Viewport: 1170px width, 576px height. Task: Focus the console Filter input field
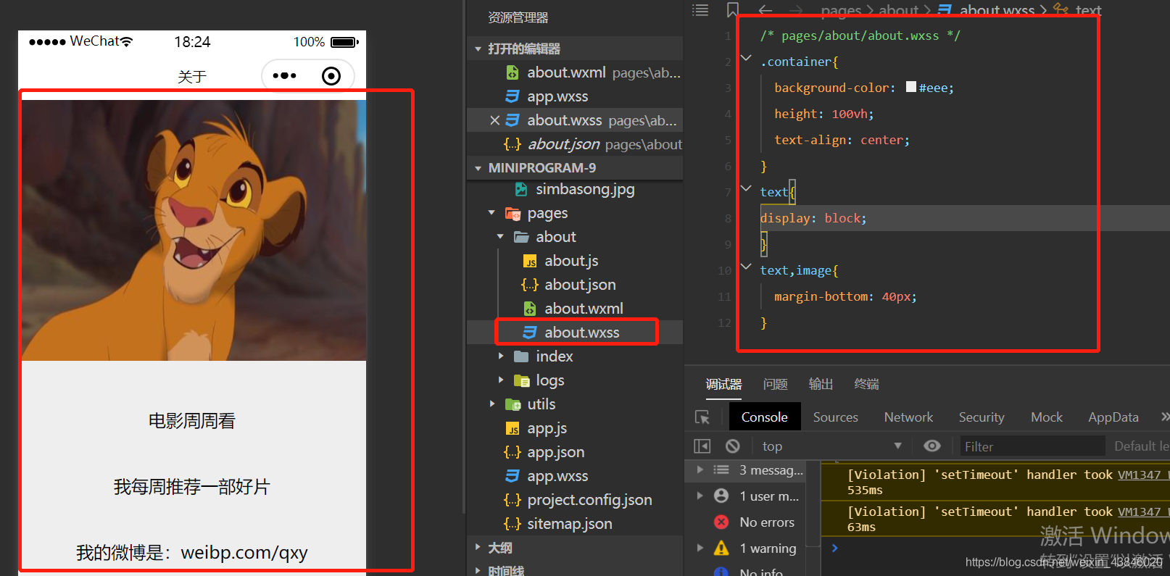pyautogui.click(x=1032, y=446)
